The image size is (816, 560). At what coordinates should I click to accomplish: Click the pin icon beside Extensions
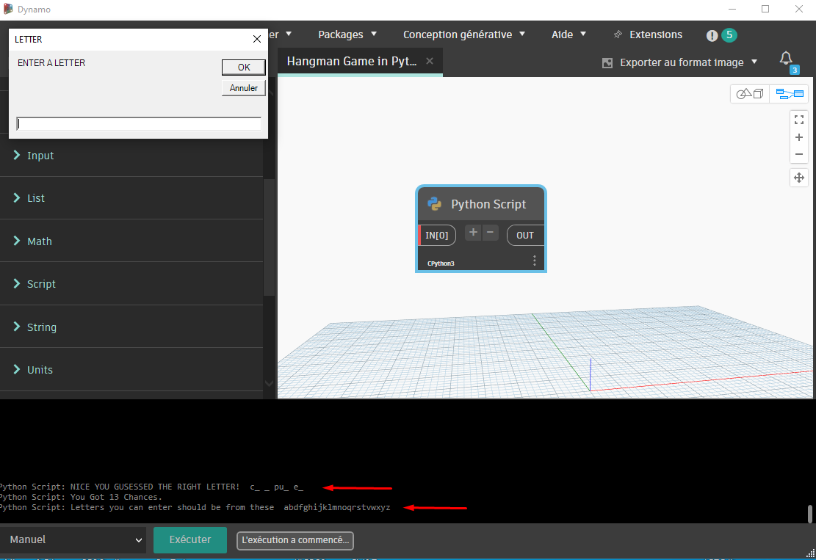[618, 34]
